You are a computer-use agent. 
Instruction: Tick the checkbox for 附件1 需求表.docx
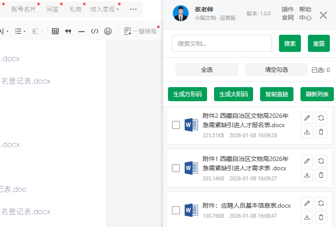coord(176,168)
